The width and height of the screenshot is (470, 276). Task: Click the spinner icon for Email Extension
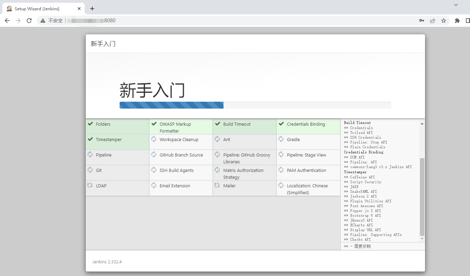(x=154, y=185)
